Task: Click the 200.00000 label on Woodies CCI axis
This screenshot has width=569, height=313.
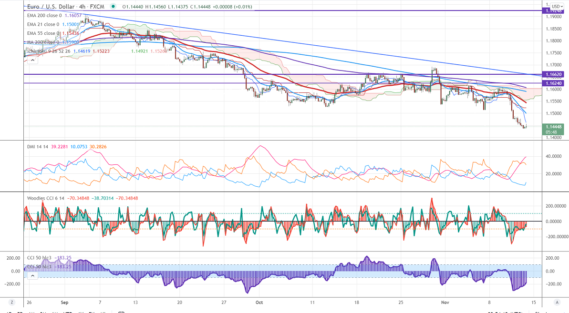Action: [x=555, y=206]
